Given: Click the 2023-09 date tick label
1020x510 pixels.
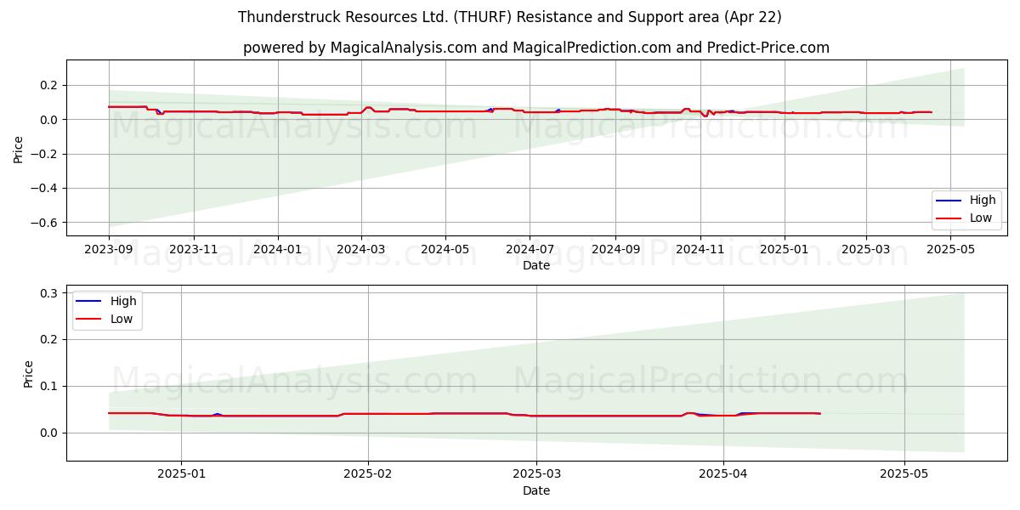Looking at the screenshot, I should (109, 250).
